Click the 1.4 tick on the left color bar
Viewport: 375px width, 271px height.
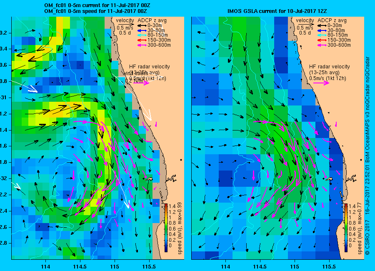tap(172, 206)
